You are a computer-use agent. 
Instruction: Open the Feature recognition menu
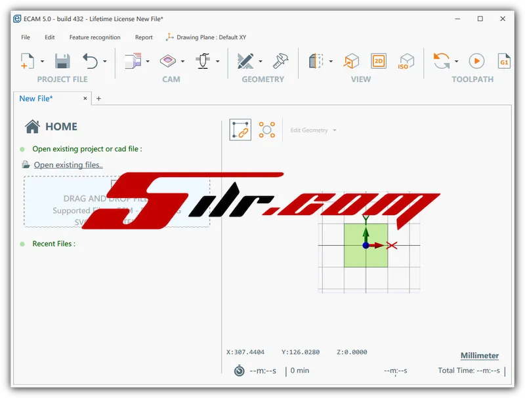[x=94, y=37]
